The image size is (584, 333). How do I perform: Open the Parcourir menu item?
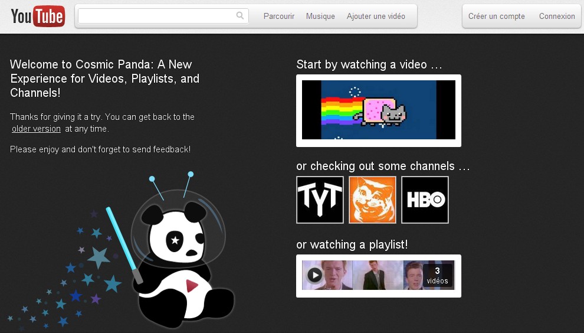pos(279,16)
